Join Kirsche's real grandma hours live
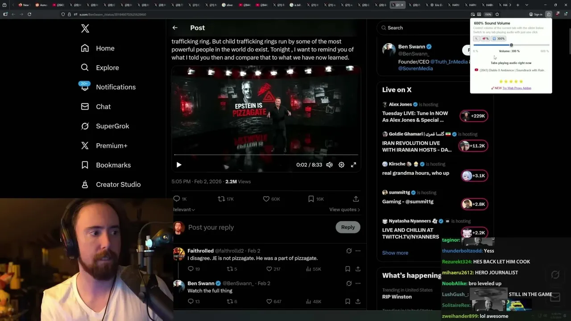Viewport: 571px width, 321px height. (x=474, y=176)
